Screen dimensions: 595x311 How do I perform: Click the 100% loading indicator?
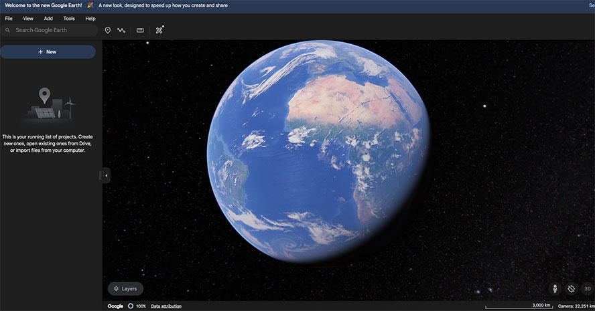click(x=137, y=306)
